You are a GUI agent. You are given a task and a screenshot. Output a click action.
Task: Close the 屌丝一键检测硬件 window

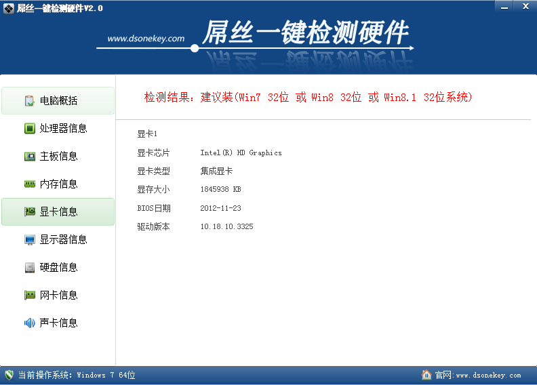[x=525, y=6]
